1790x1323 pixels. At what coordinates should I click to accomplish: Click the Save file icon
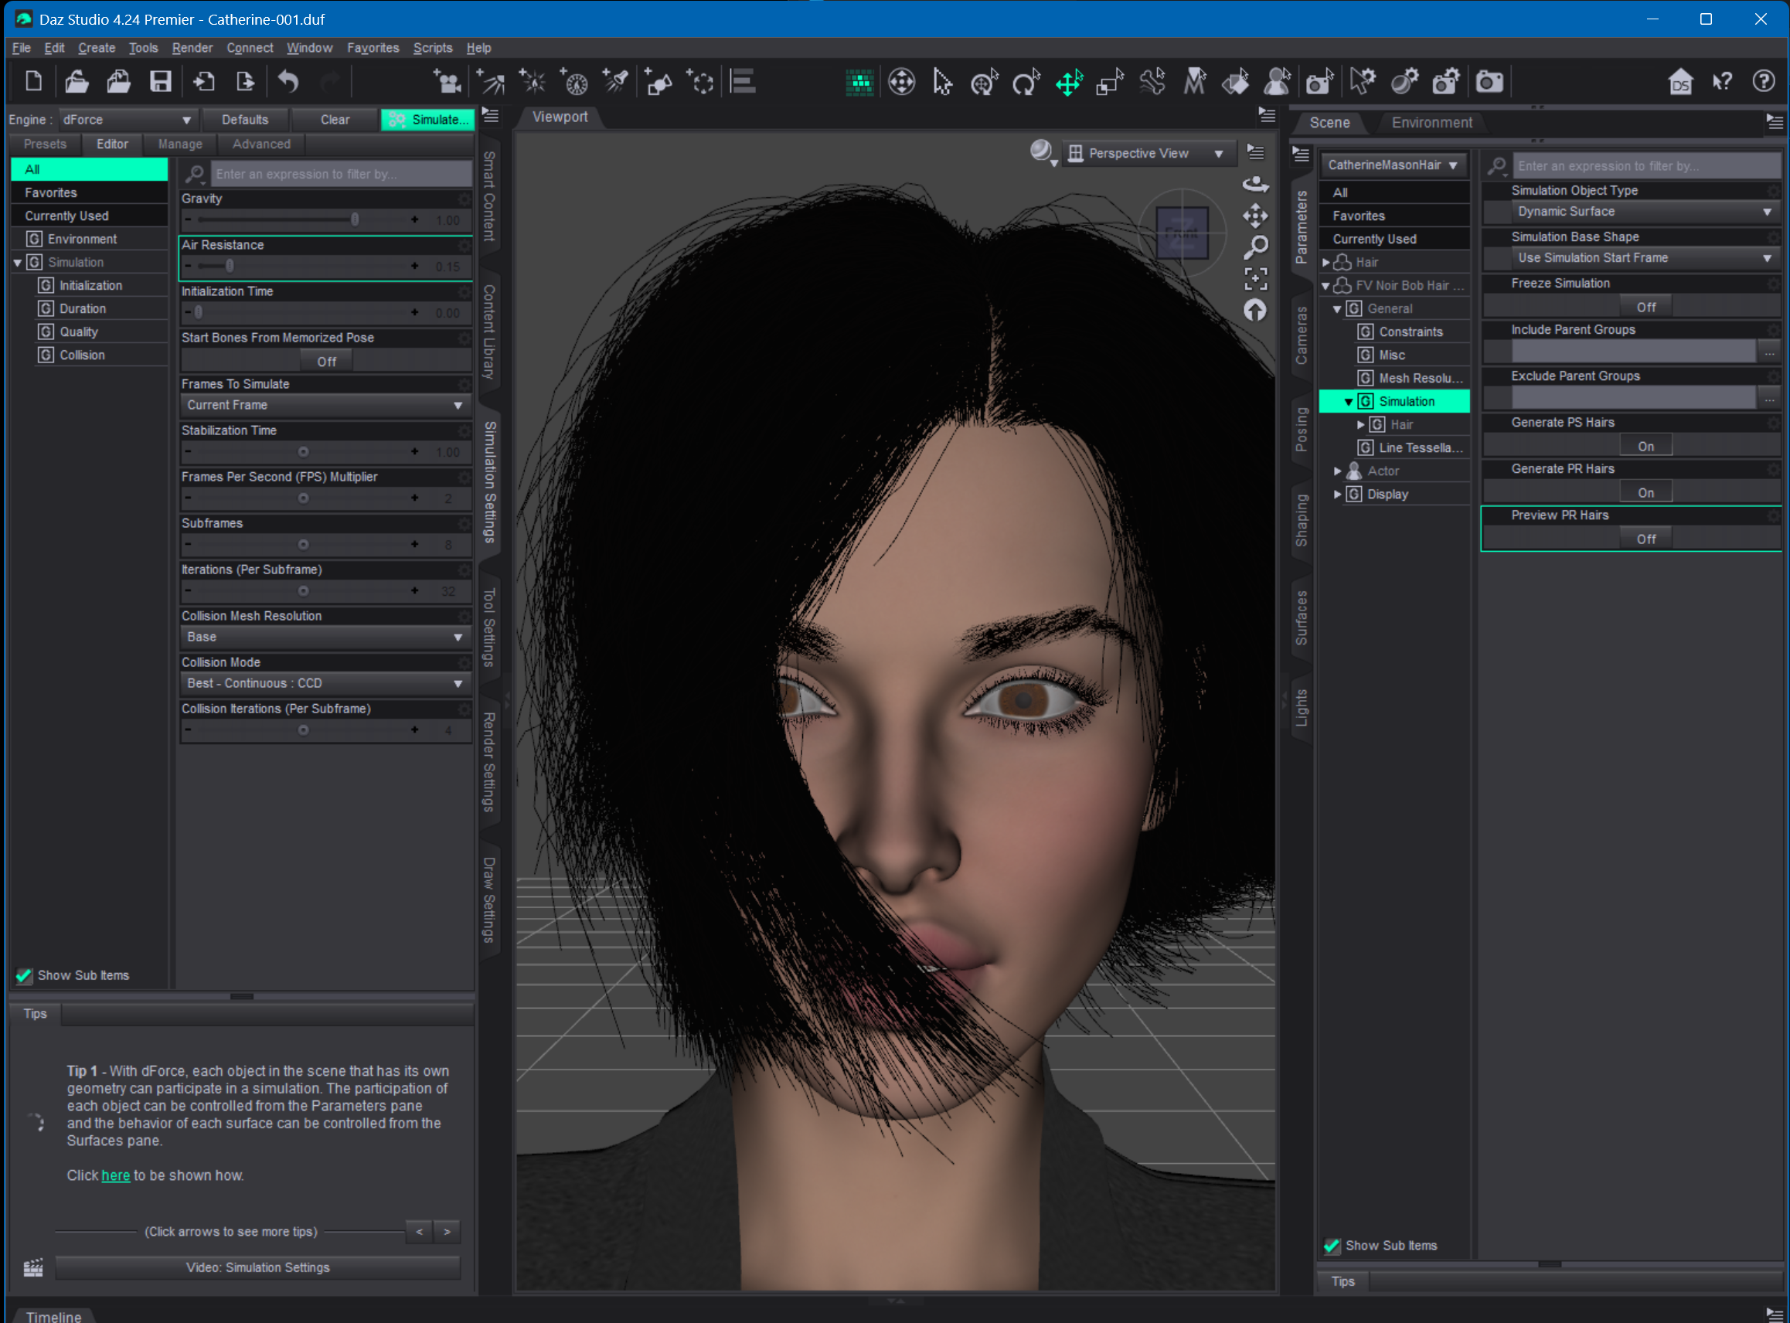pyautogui.click(x=160, y=82)
